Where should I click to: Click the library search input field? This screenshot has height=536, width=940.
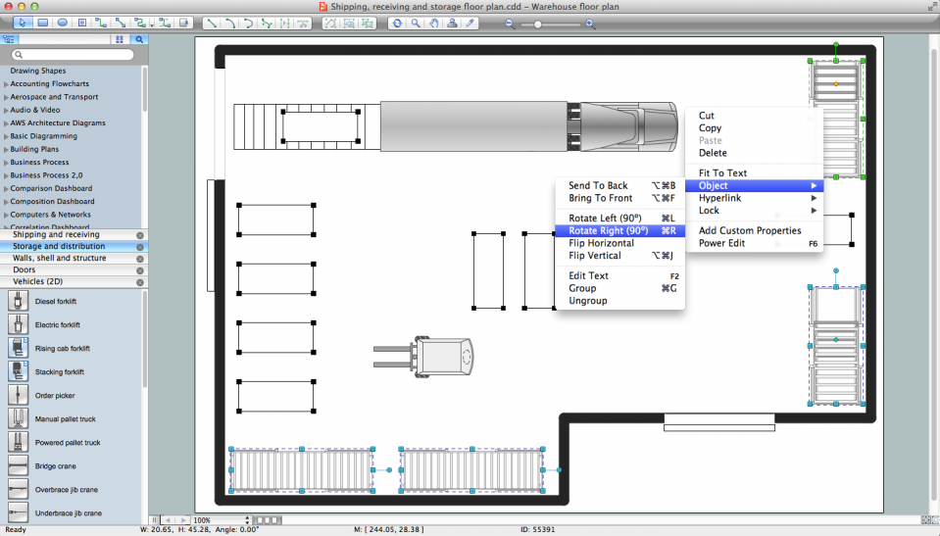click(x=78, y=55)
